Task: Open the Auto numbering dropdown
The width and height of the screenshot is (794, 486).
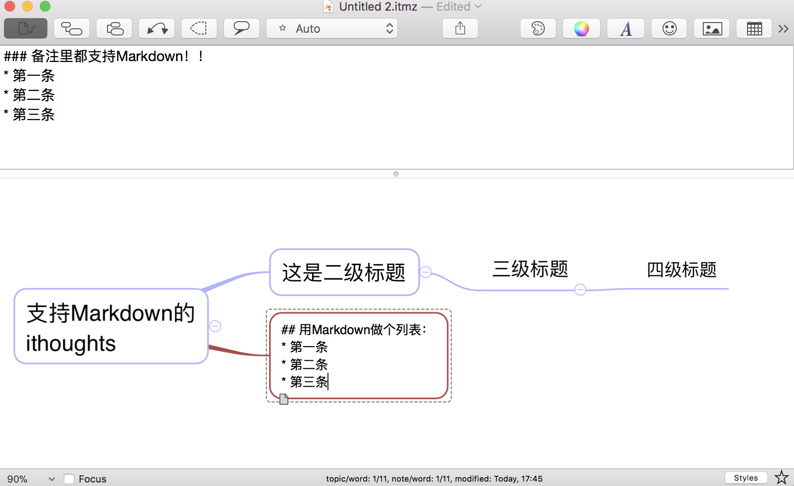Action: point(332,29)
